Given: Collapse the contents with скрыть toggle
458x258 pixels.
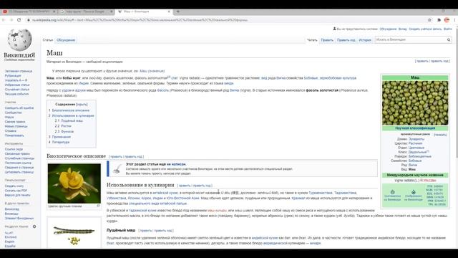Looking at the screenshot, I should click(x=82, y=105).
